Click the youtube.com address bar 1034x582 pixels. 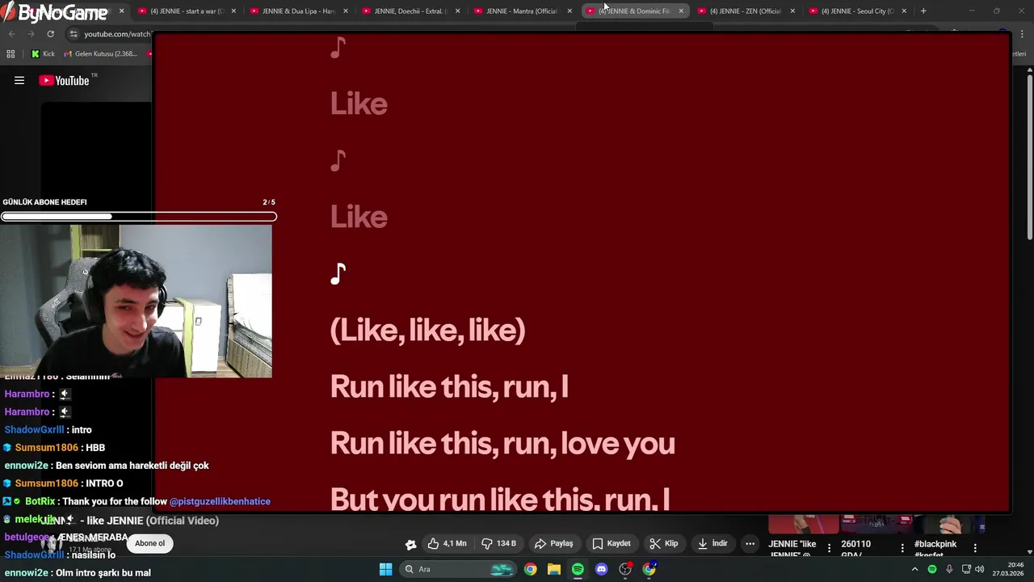pyautogui.click(x=117, y=34)
